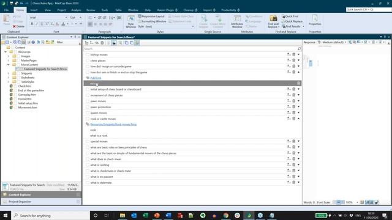Click the search magnifier icon in micro content editor
392x220 pixels.
[299, 49]
